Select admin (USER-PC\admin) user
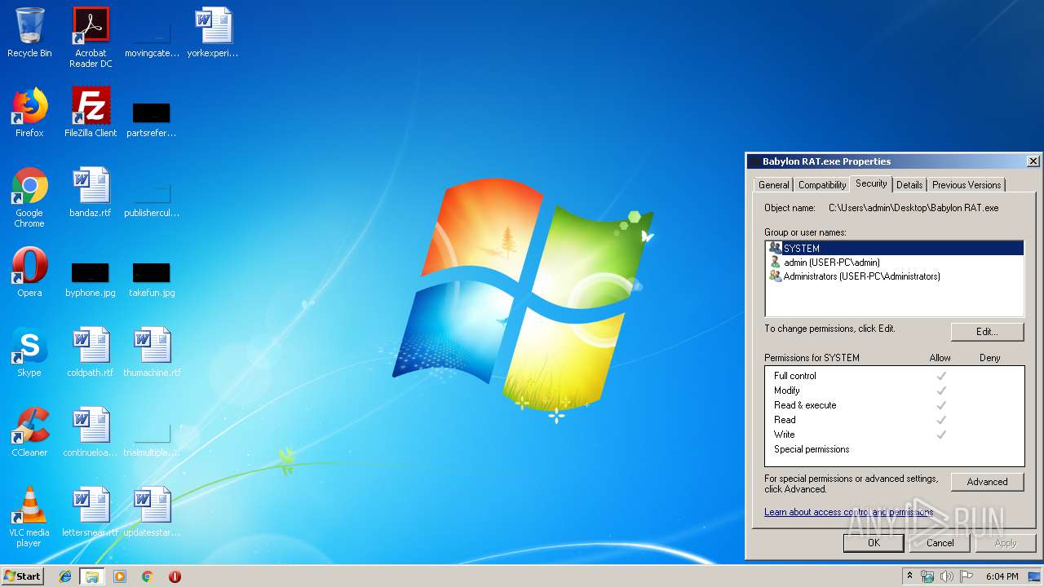The width and height of the screenshot is (1044, 587). (x=895, y=262)
